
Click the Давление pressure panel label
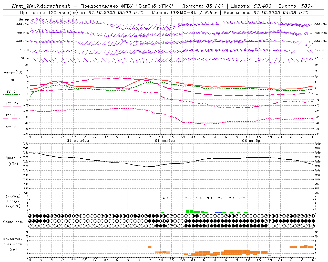click(13, 158)
